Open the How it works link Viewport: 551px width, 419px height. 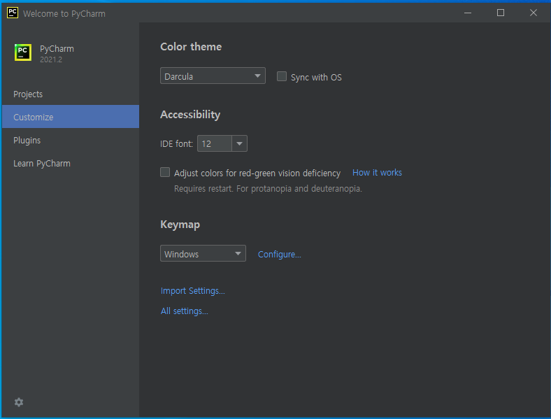tap(377, 173)
